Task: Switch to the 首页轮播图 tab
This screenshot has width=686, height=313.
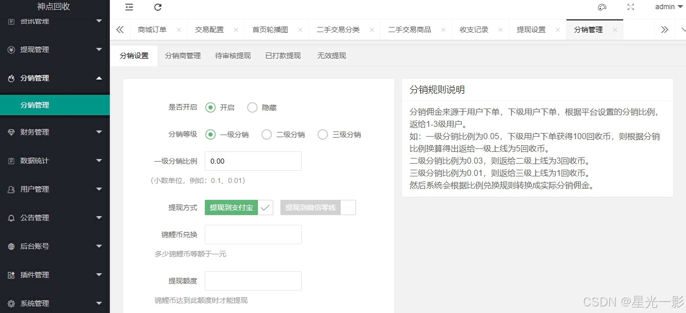Action: [270, 30]
